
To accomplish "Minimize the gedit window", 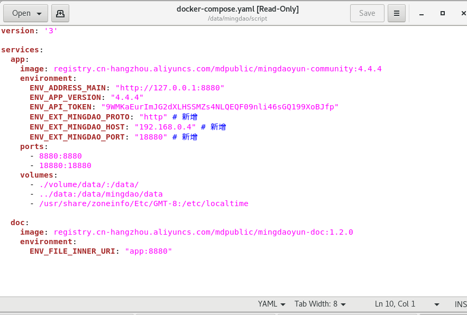I will [422, 14].
